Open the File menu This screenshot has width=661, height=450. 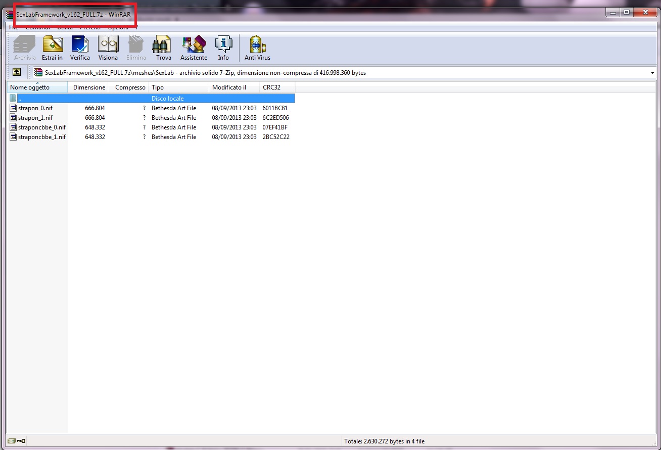point(14,27)
